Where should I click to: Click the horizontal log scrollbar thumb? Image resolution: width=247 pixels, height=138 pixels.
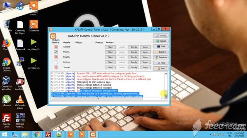[x=98, y=99]
